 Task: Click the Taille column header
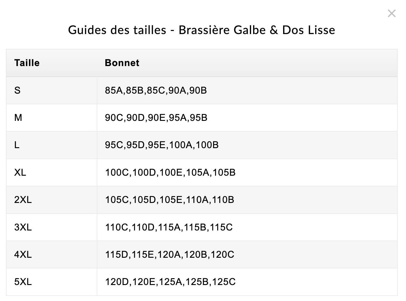click(x=27, y=63)
